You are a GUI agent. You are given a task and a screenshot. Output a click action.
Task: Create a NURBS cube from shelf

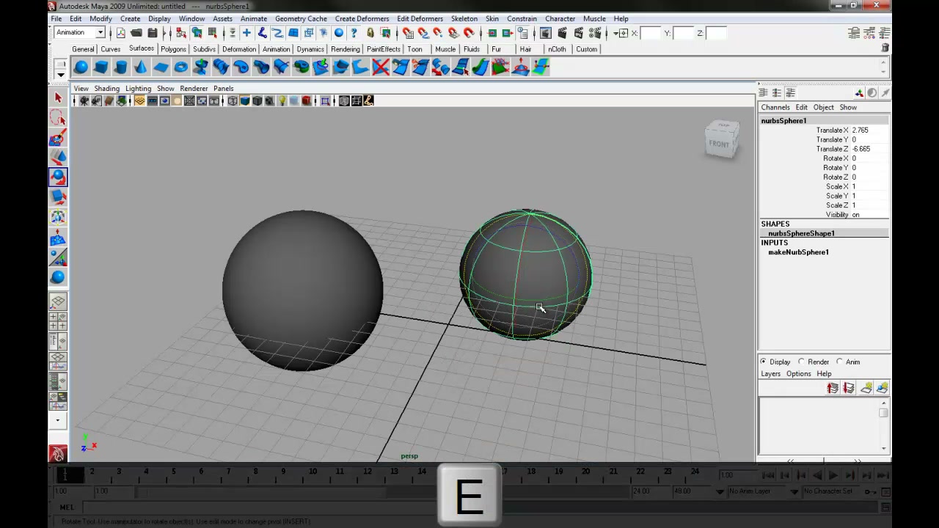click(x=101, y=67)
